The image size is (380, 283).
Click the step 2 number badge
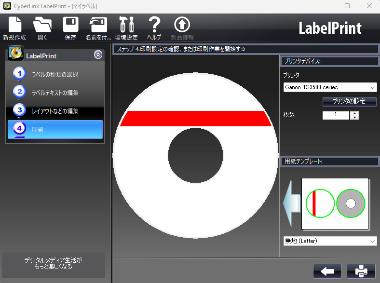(x=19, y=92)
